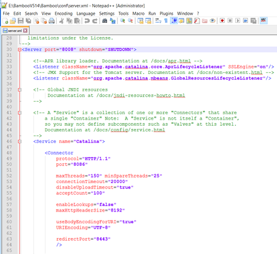Image resolution: width=277 pixels, height=254 pixels.
Task: Run macro multiple times double-arrow icon
Action: 246,21
